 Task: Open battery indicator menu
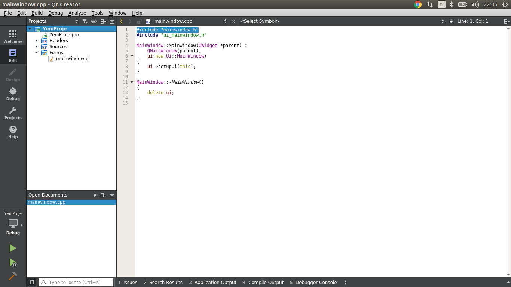463,4
